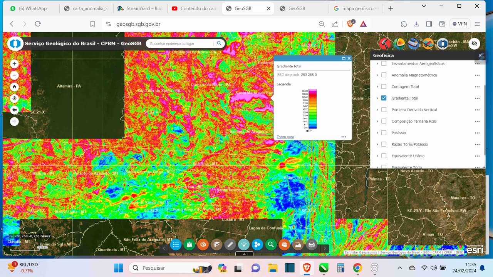493x277 pixels.
Task: Uncheck the Gradiente Total layer
Action: tap(384, 98)
